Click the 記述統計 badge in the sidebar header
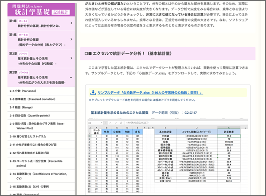The image size is (266, 196). (61, 12)
